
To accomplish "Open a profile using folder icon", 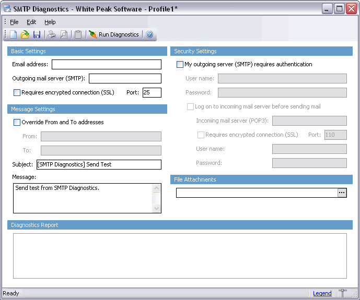I will (x=25, y=34).
